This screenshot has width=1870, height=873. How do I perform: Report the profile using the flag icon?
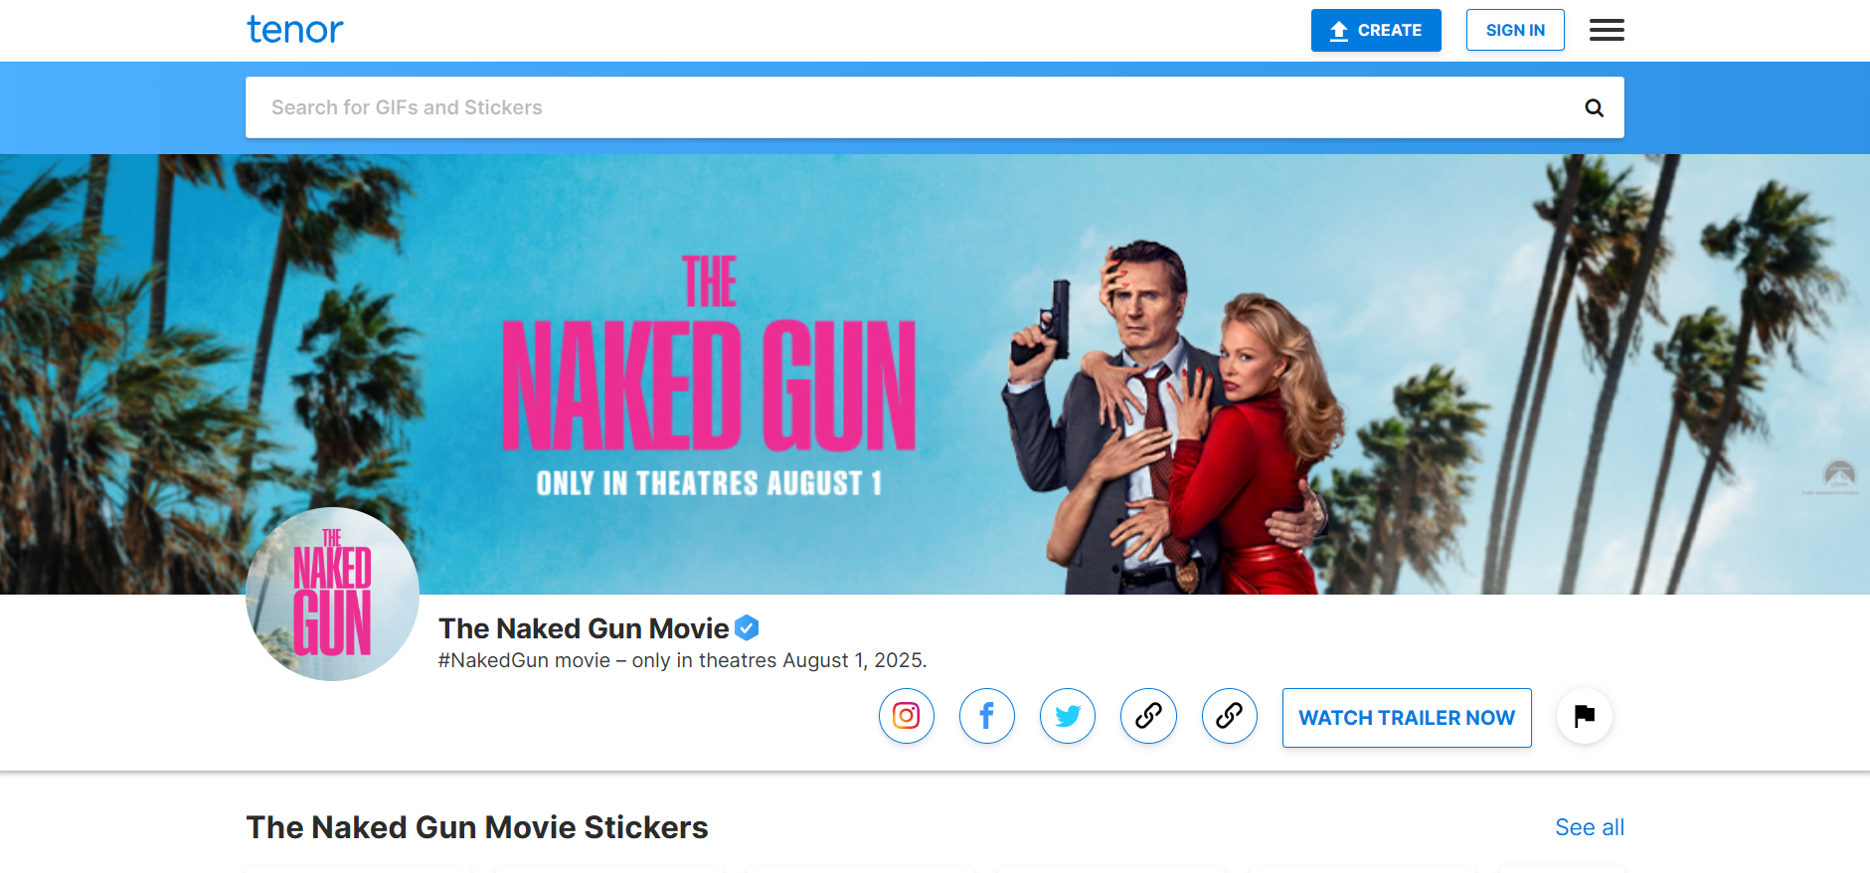tap(1584, 716)
